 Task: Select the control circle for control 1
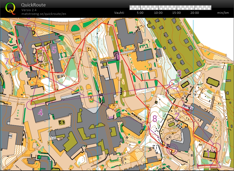pyautogui.click(x=216, y=148)
